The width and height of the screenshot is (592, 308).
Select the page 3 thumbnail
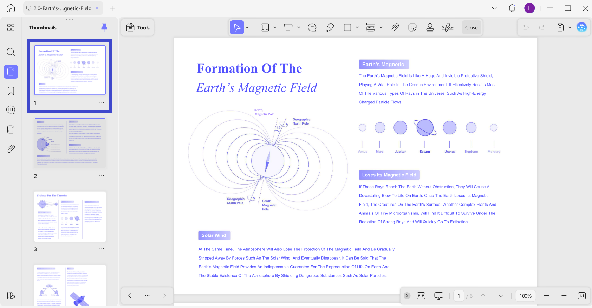[x=70, y=216]
